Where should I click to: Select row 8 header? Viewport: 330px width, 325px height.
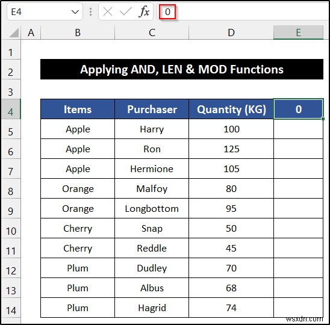(x=10, y=188)
